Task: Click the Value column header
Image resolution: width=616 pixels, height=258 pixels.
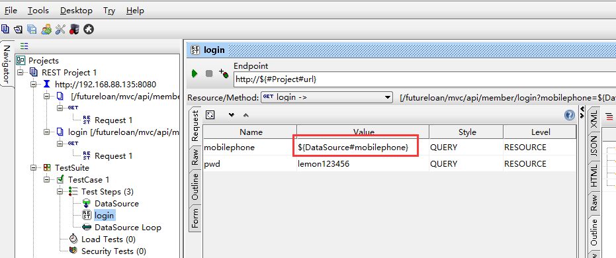Action: (363, 132)
